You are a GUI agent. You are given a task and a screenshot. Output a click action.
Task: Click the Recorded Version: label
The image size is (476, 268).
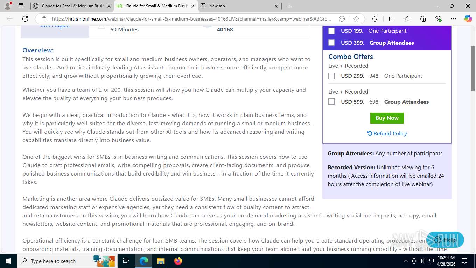pyautogui.click(x=351, y=167)
